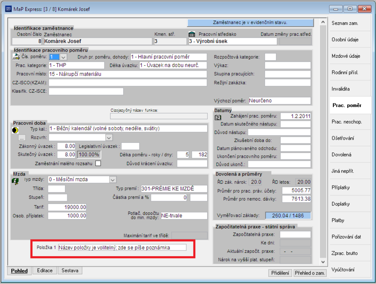Viewport: 376px width, 284px height.
Task: Go to Rodinní přísl. section
Action: pos(350,72)
